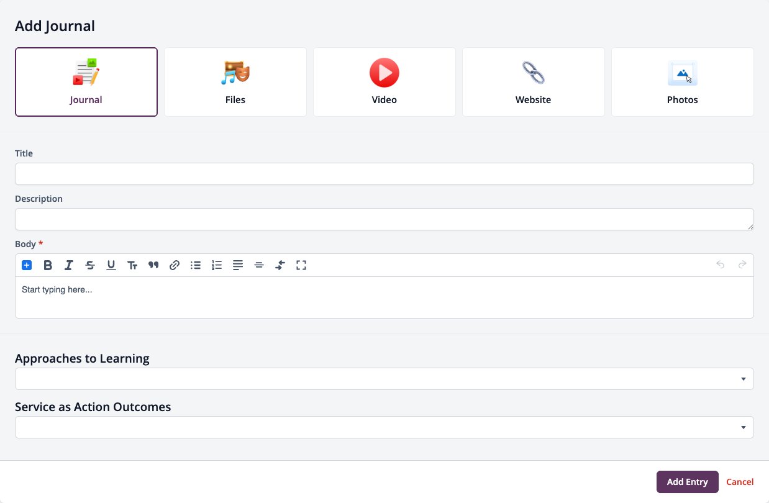Select the Journal entry type

click(x=86, y=82)
